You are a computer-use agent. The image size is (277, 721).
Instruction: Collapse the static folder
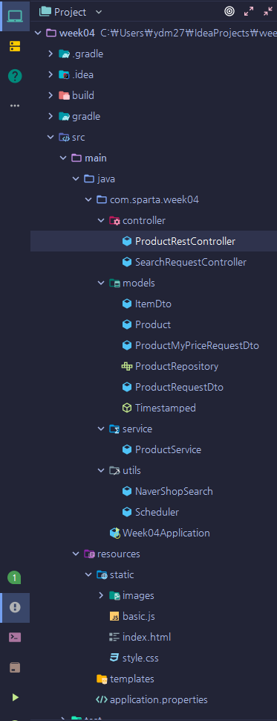click(88, 574)
